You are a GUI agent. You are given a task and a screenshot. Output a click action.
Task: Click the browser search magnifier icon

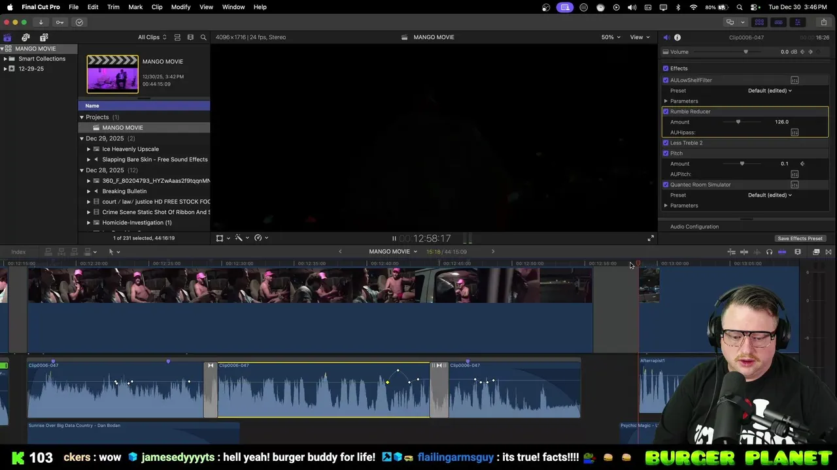pos(203,37)
